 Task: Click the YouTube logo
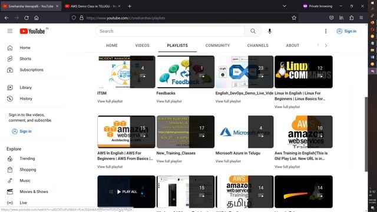(32, 31)
